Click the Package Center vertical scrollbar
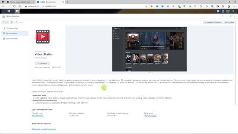Viewport: 238px width, 134px height. (235, 66)
